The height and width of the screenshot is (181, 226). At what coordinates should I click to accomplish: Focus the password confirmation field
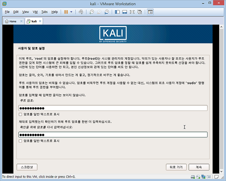[x=113, y=134]
